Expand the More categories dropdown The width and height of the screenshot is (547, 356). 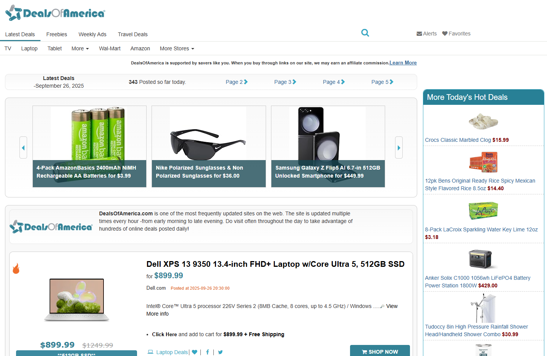80,48
